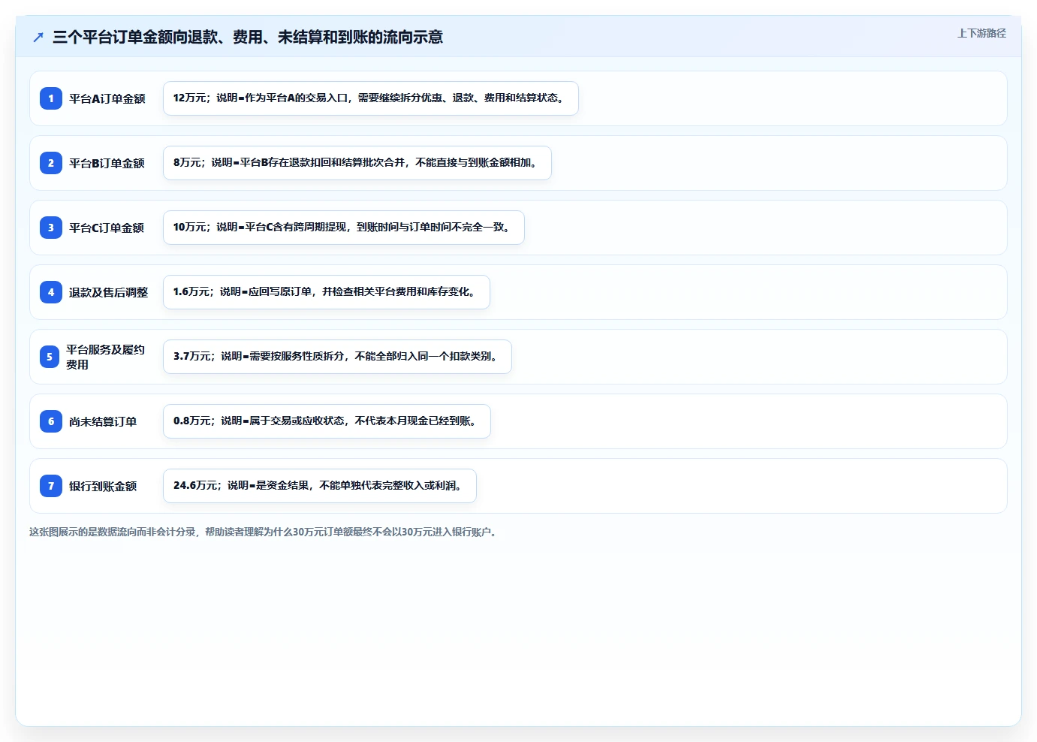The height and width of the screenshot is (742, 1037).
Task: Click the title 三个平台订单金额向退款、费用、未结算和到账的流向示意
Action: (x=248, y=37)
